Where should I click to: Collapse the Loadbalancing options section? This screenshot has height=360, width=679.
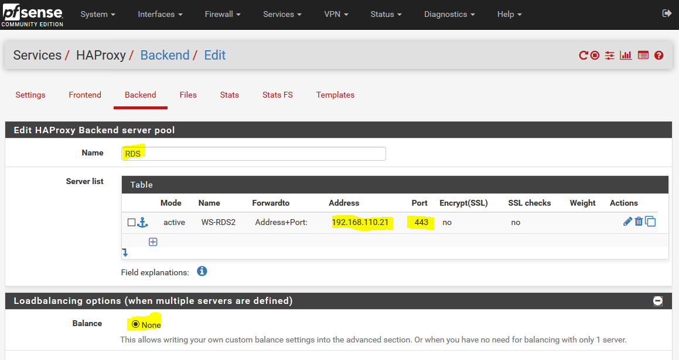click(x=658, y=301)
